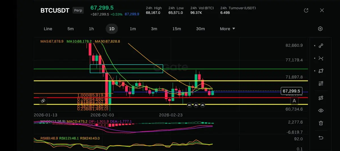Image resolution: width=340 pixels, height=151 pixels.
Task: Undo the last drawing with the return arrow
Action: click(x=321, y=138)
